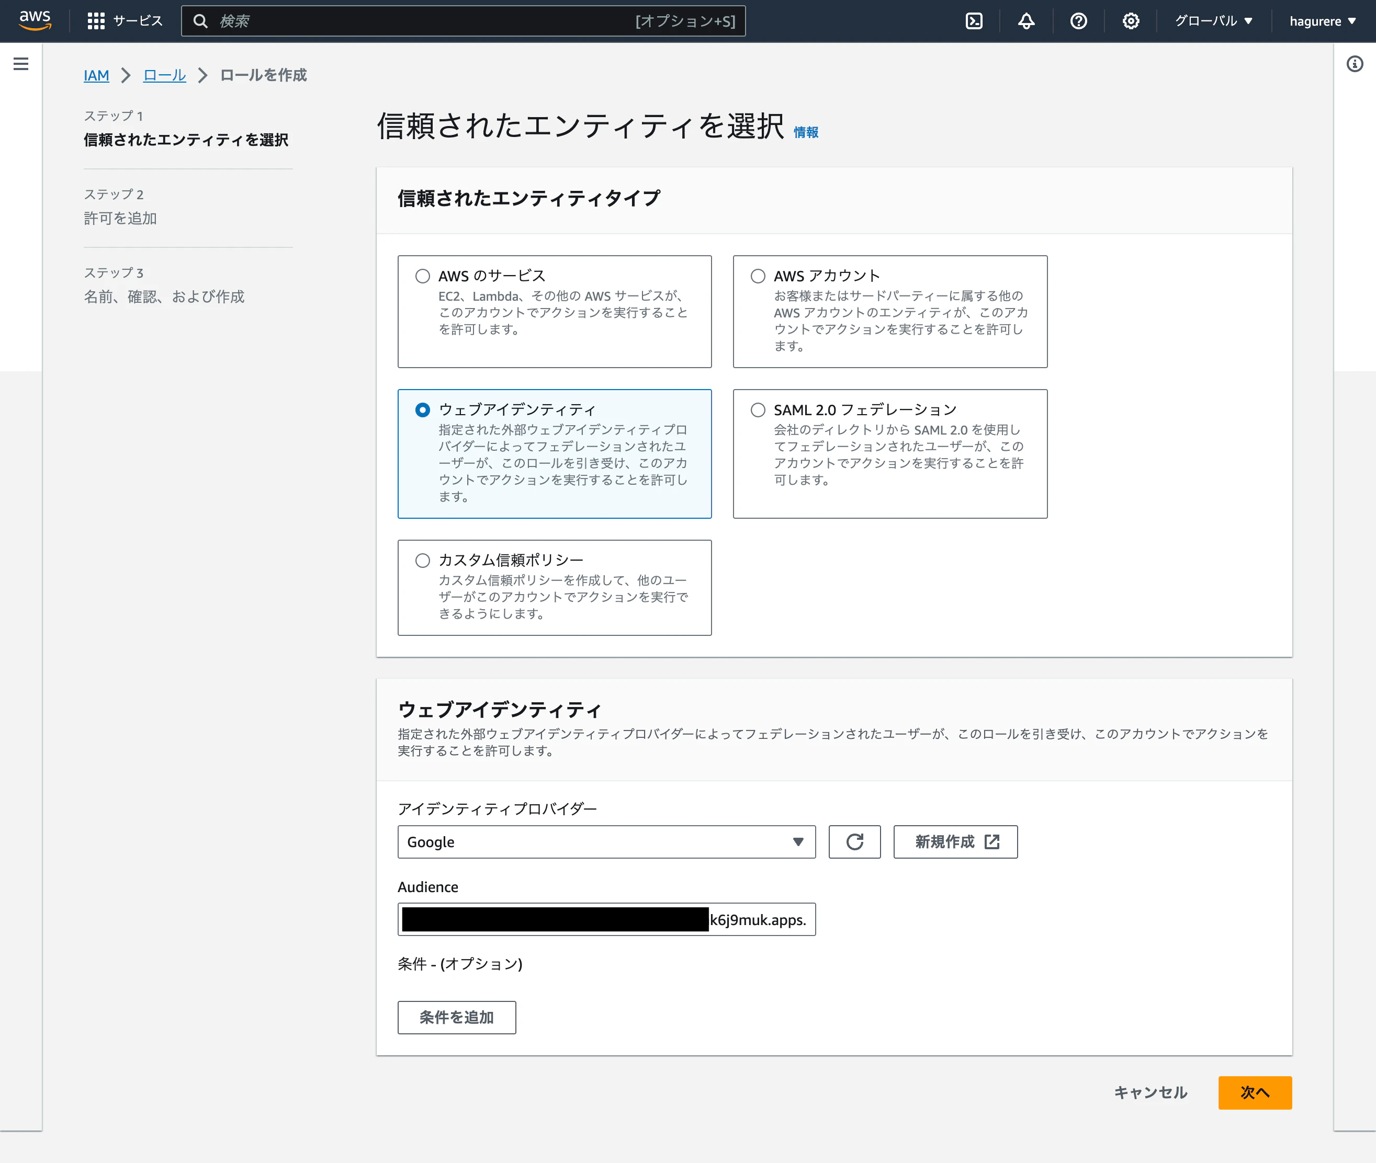Open the services grid menu icon
This screenshot has height=1163, width=1376.
(96, 21)
